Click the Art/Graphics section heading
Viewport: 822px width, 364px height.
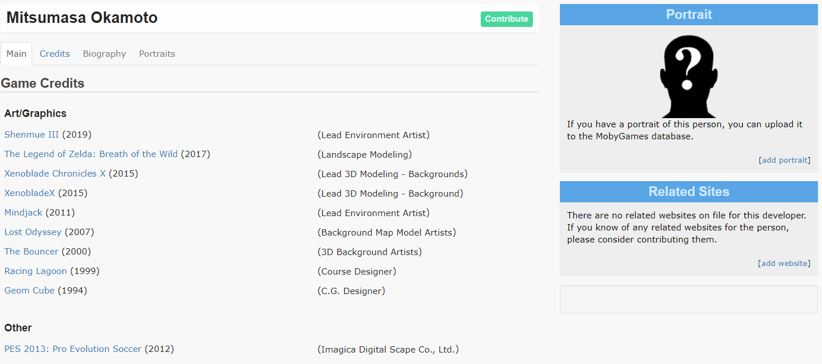(x=36, y=113)
